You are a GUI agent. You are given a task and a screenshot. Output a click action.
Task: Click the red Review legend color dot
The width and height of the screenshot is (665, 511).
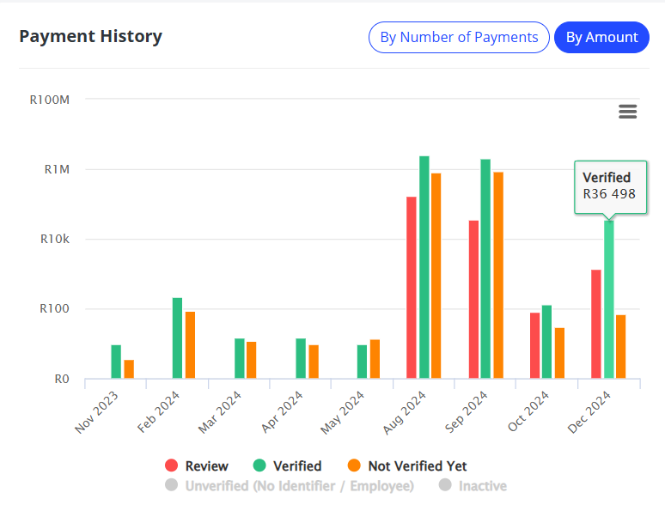[172, 466]
